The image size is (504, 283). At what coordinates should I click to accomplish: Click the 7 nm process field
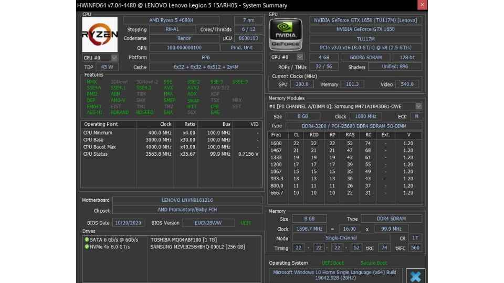248,20
